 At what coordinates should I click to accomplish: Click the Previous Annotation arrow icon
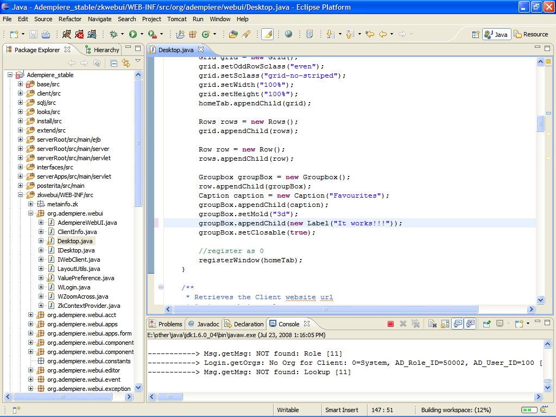pos(350,34)
